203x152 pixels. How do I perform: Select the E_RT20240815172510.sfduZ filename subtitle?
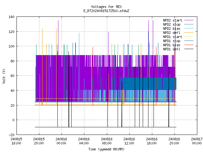[x=106, y=11]
